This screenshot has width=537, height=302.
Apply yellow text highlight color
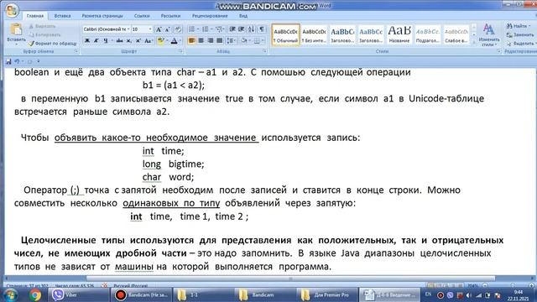160,41
